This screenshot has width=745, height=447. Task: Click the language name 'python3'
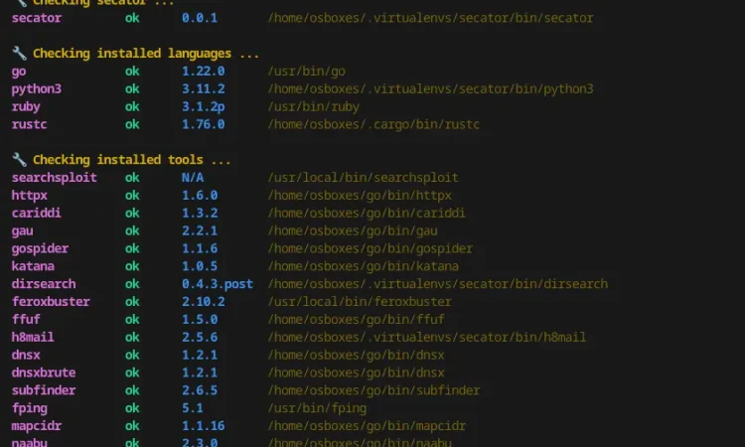coord(37,89)
